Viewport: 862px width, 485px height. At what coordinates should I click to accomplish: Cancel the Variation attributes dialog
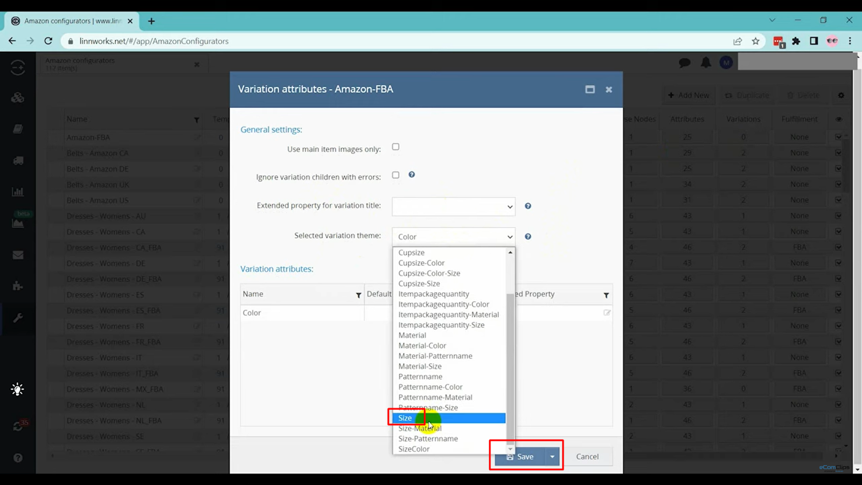tap(587, 456)
